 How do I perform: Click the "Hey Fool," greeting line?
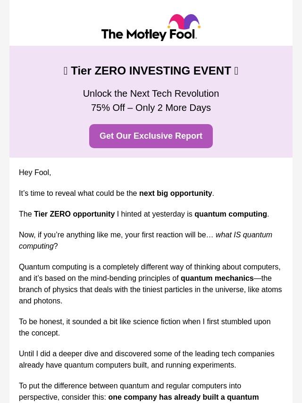(x=35, y=173)
